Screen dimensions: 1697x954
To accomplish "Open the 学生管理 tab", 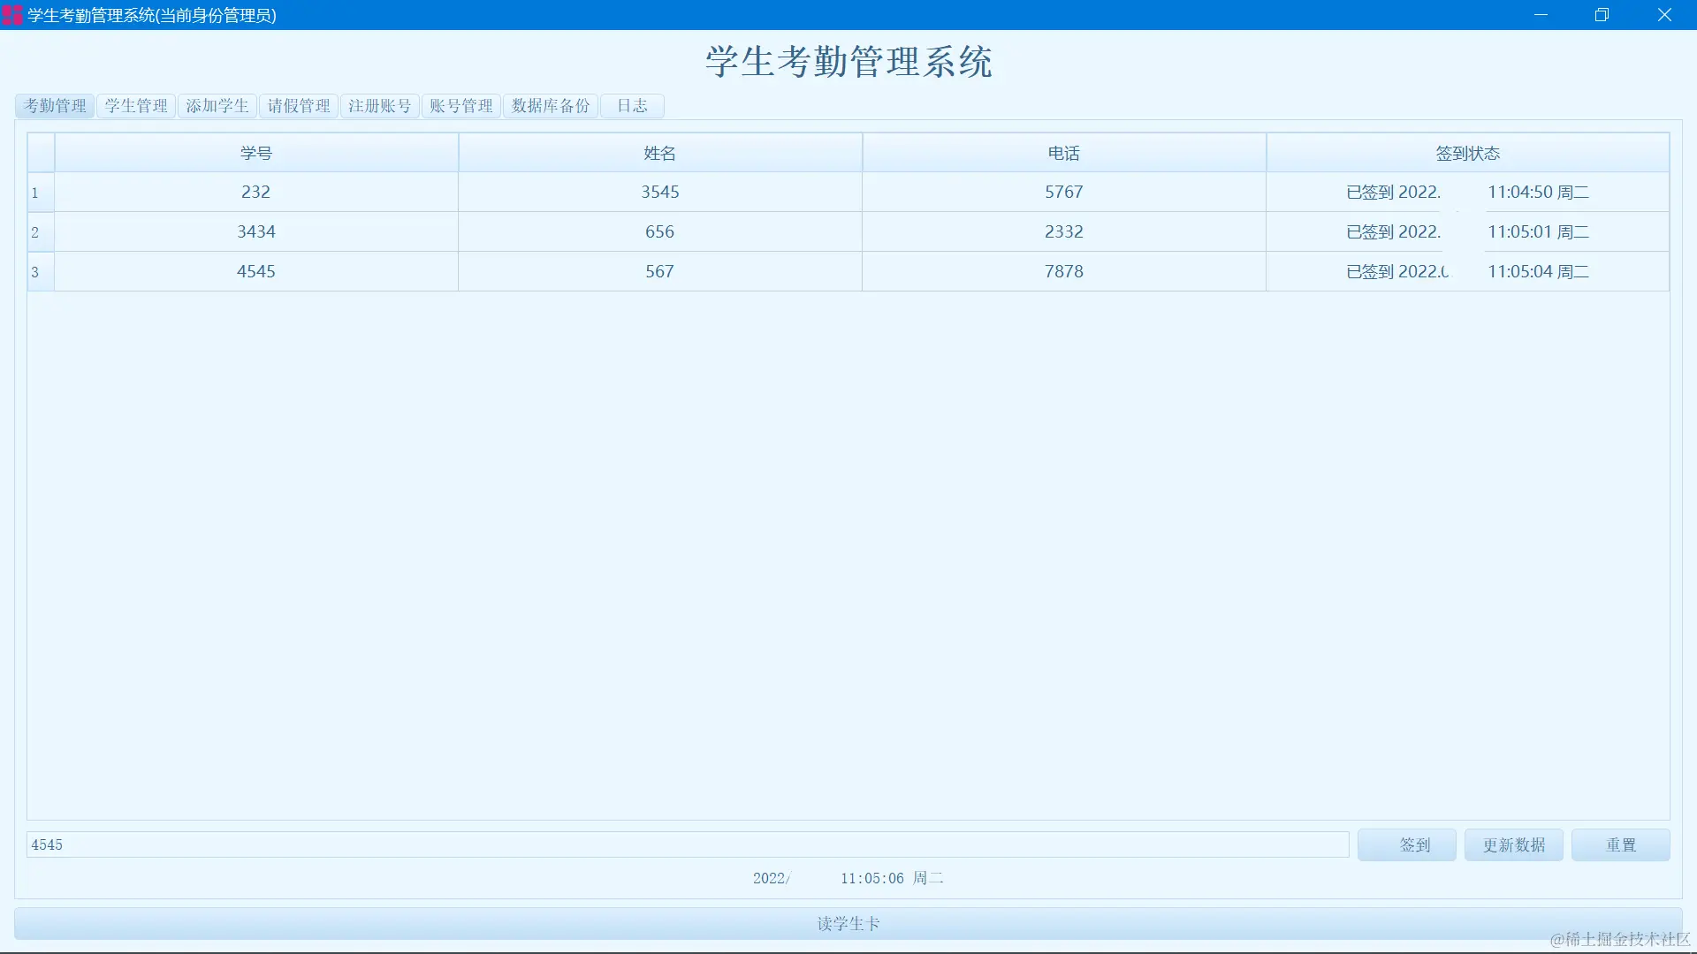I will (136, 106).
